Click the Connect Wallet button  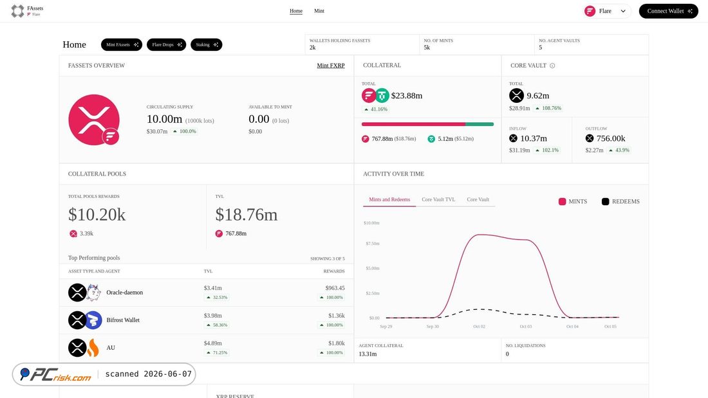(x=669, y=12)
